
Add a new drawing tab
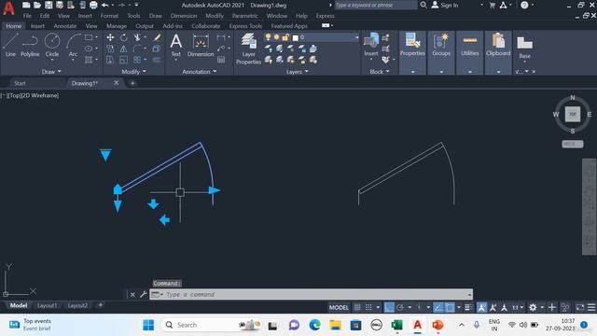(x=132, y=83)
